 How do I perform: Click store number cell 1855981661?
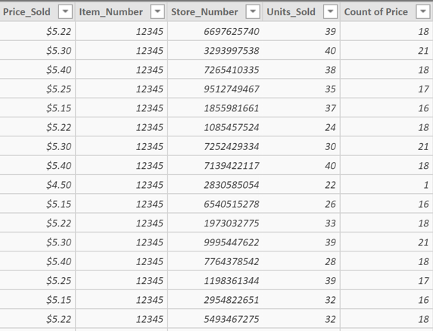pyautogui.click(x=215, y=108)
